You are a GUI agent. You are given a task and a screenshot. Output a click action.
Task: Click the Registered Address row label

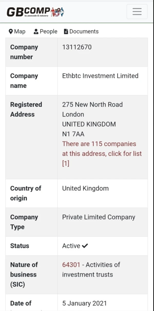coord(26,109)
